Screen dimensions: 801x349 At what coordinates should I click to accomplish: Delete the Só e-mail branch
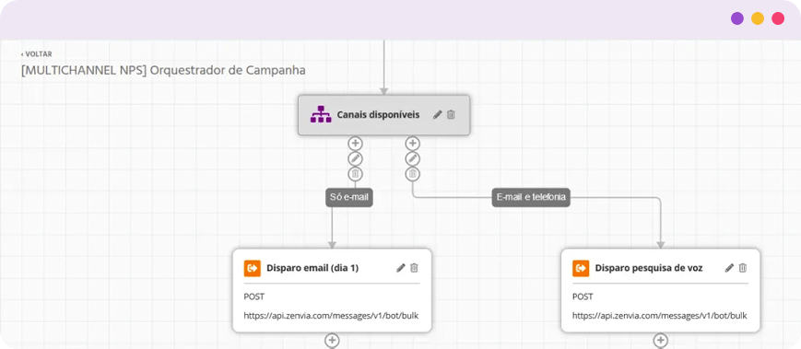point(355,174)
